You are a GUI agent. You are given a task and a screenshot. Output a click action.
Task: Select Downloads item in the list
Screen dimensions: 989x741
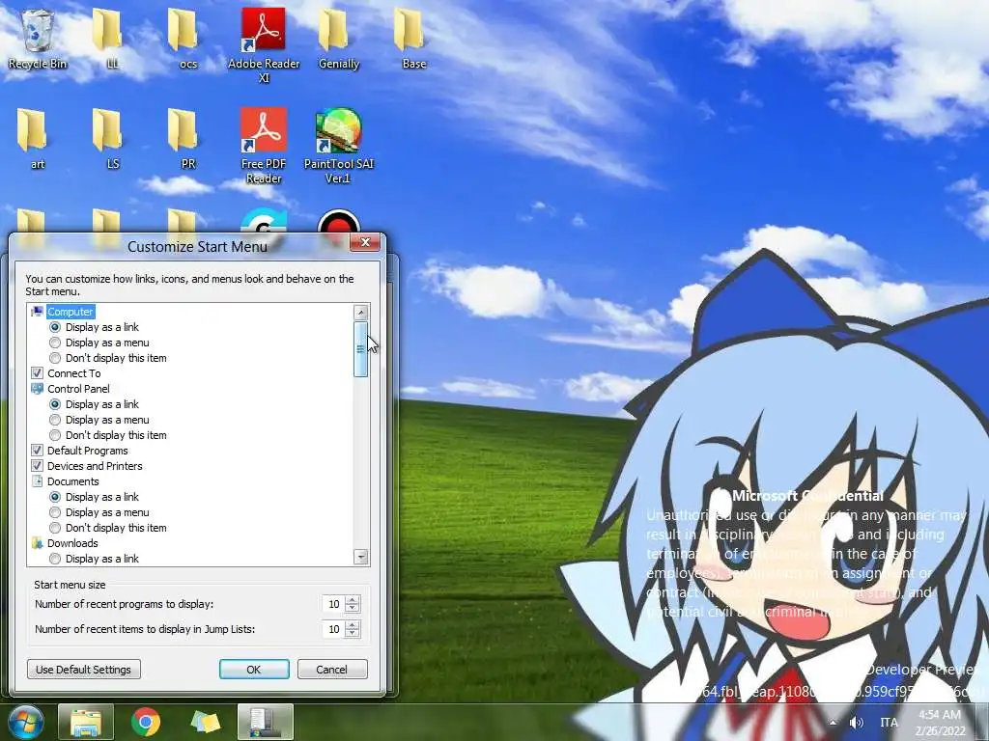(72, 543)
